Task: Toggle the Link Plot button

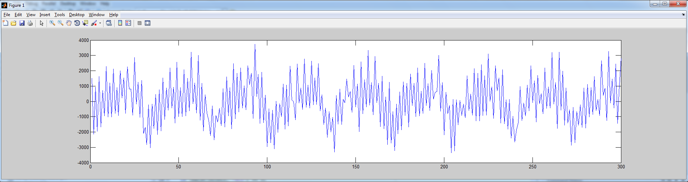Action: coord(109,23)
